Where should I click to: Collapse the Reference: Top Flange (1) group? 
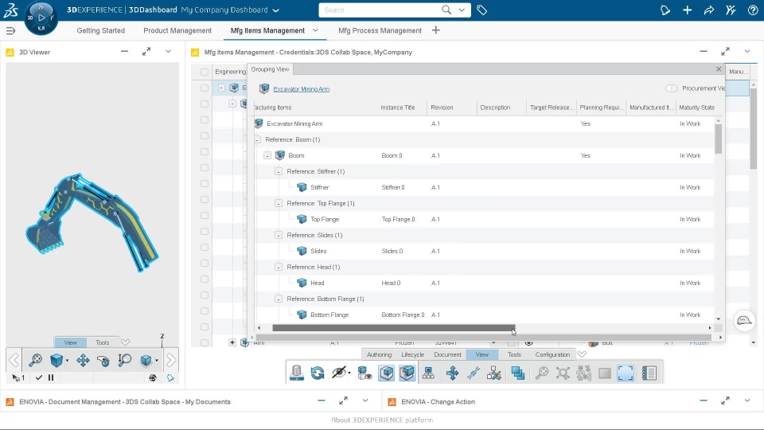click(x=279, y=203)
